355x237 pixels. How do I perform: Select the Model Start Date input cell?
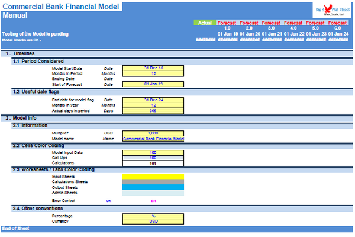coord(153,68)
